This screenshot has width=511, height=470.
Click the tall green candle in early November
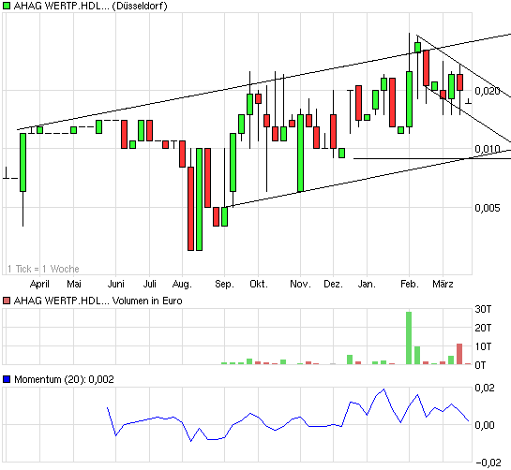300,153
